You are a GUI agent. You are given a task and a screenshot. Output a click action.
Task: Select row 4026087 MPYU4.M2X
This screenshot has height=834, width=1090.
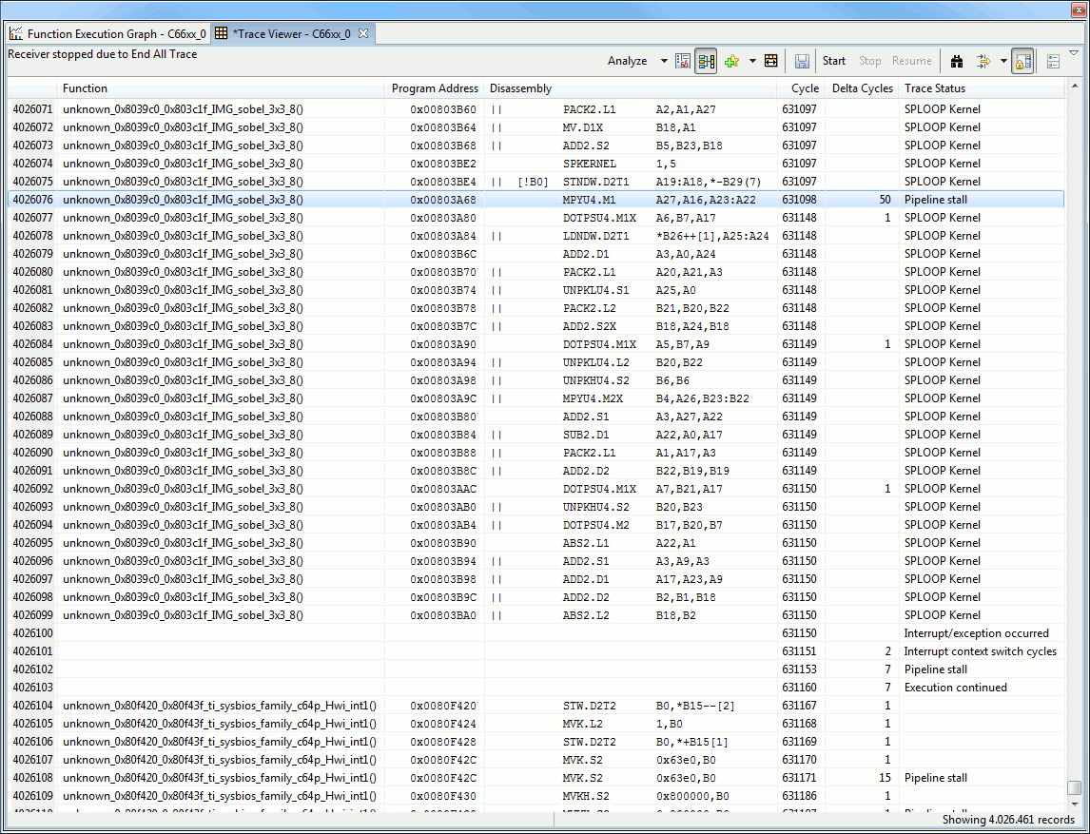535,398
